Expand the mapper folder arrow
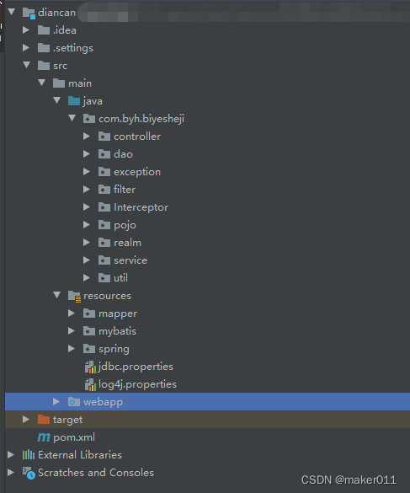 click(x=72, y=313)
